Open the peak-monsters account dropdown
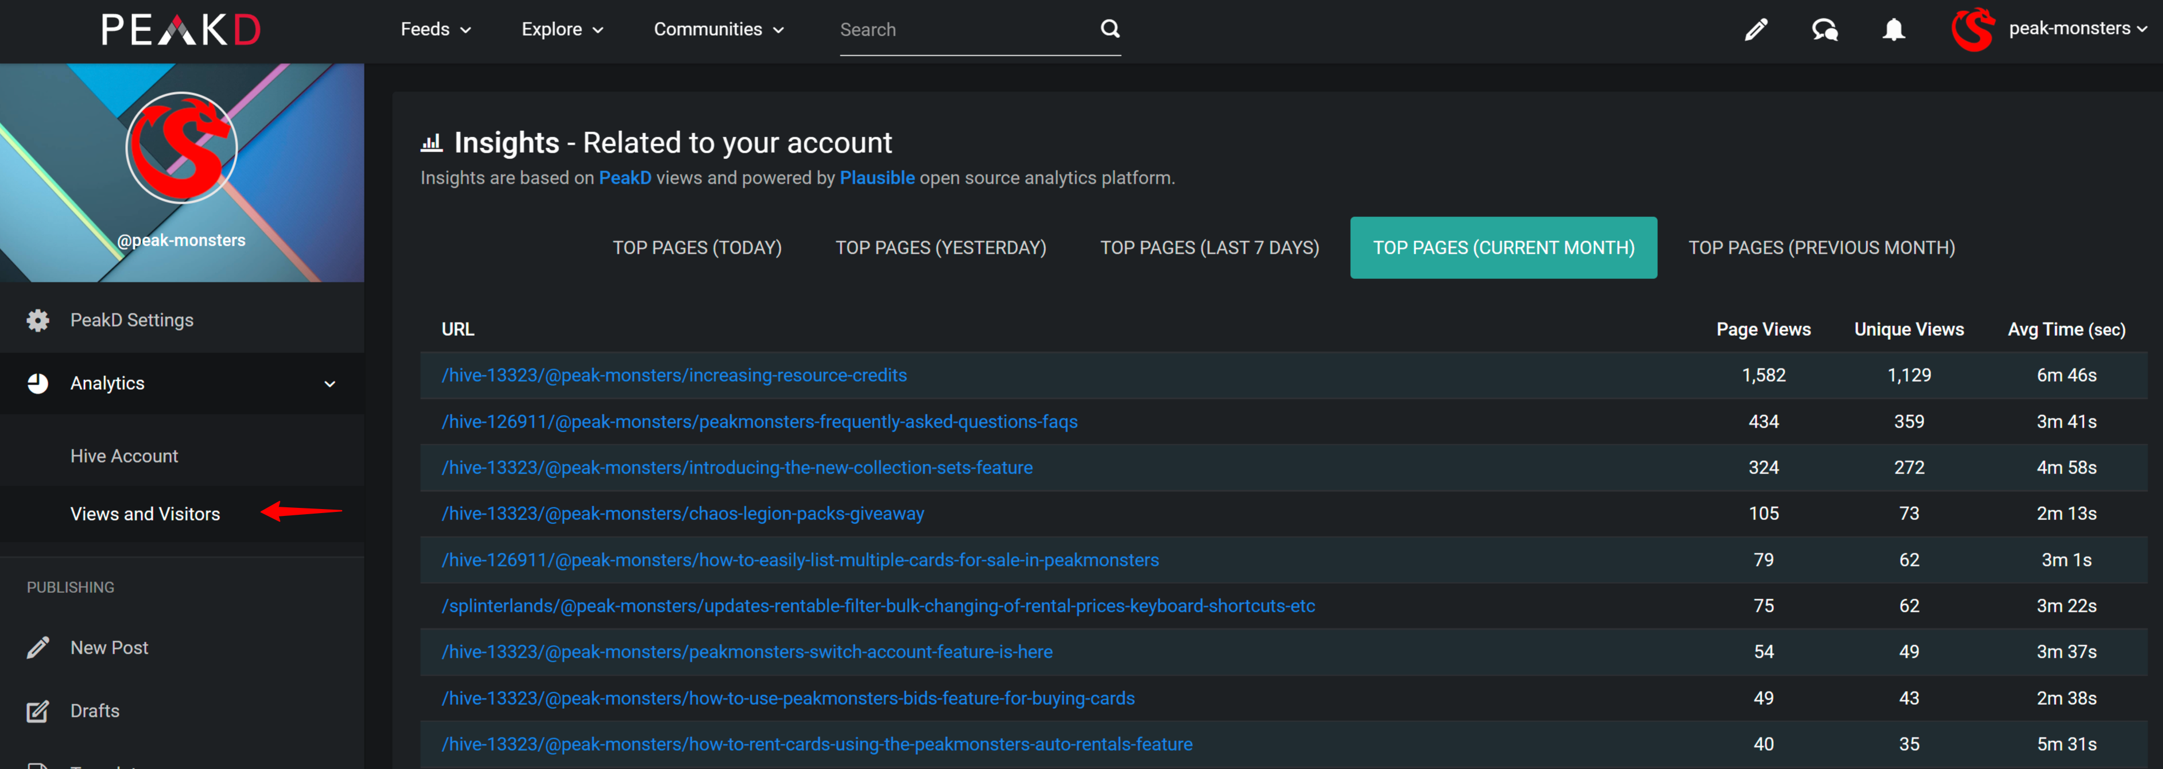Screen dimensions: 2163x769 tap(2077, 29)
